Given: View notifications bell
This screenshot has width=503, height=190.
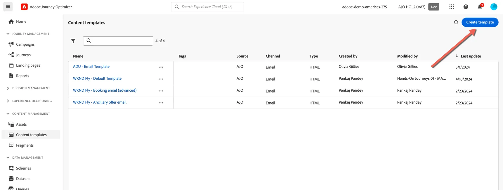Looking at the screenshot, I should pyautogui.click(x=480, y=7).
